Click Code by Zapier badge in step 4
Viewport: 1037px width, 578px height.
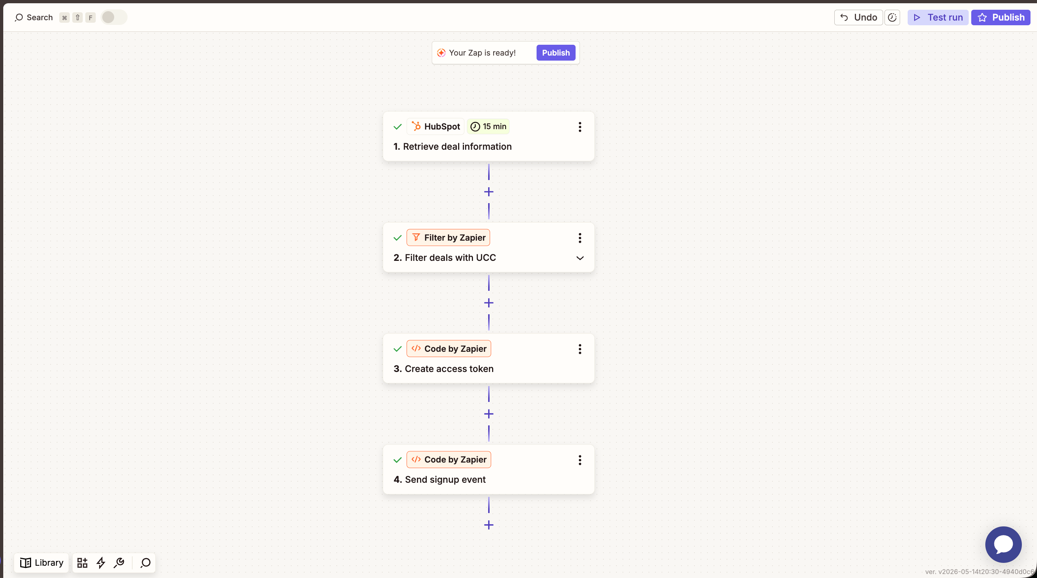coord(448,459)
